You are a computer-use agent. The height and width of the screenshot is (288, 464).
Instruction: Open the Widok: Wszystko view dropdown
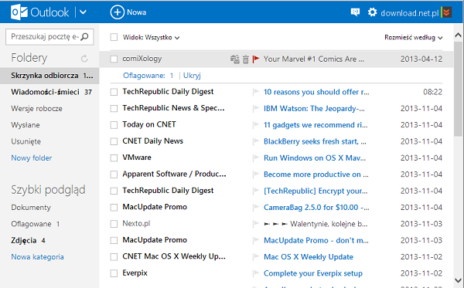[x=152, y=38]
